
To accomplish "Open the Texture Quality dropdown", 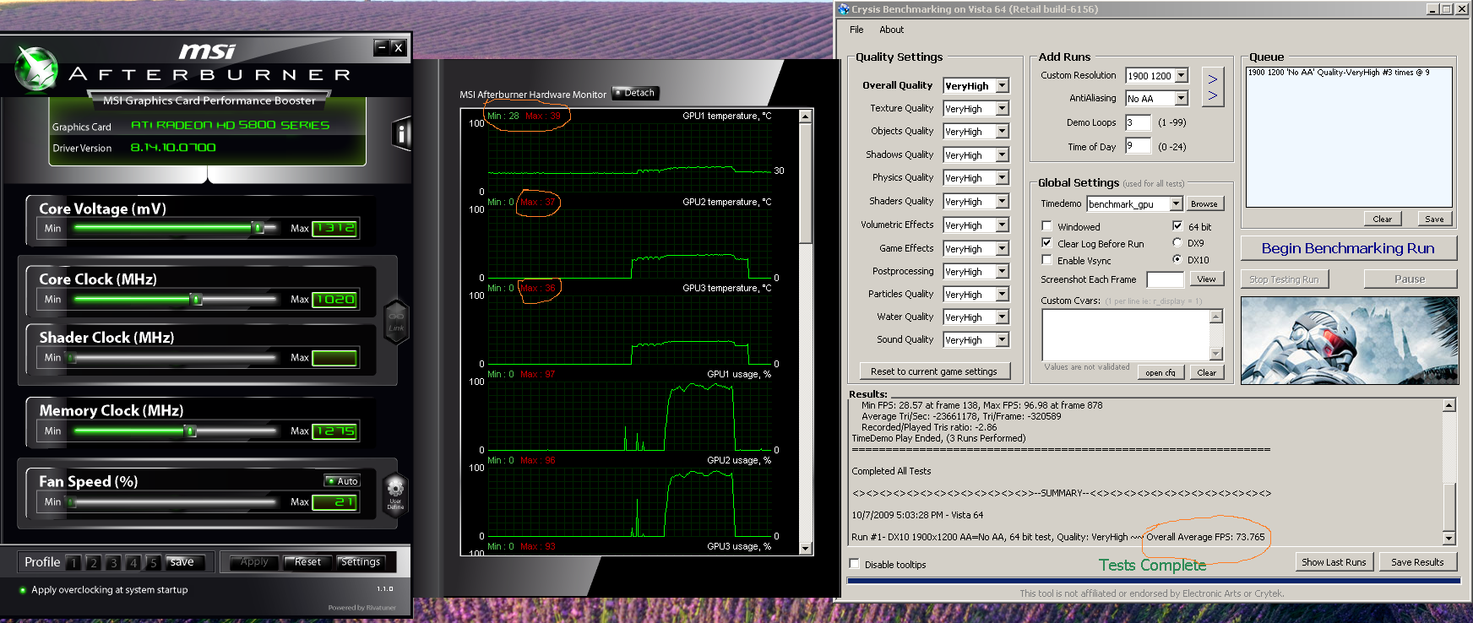I will pyautogui.click(x=1002, y=109).
